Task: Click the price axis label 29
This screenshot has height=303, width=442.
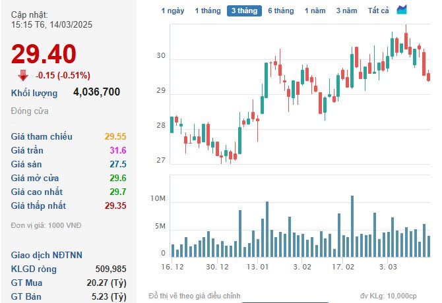Action: (161, 91)
